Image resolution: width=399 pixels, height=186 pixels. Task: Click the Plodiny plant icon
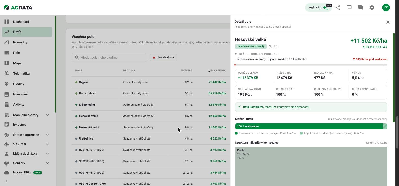click(x=7, y=84)
